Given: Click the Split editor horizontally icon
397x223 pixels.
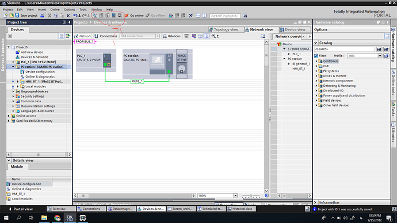Looking at the screenshot, I should (198, 16).
